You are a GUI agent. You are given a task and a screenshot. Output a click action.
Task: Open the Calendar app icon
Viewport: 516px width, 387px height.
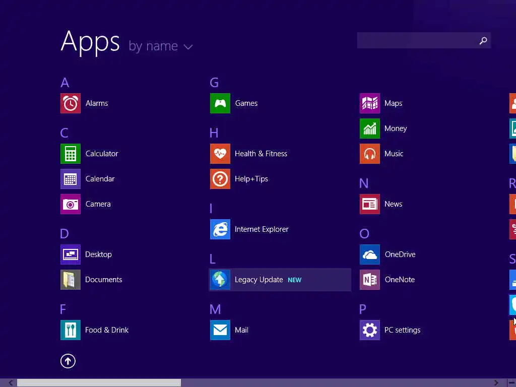71,179
